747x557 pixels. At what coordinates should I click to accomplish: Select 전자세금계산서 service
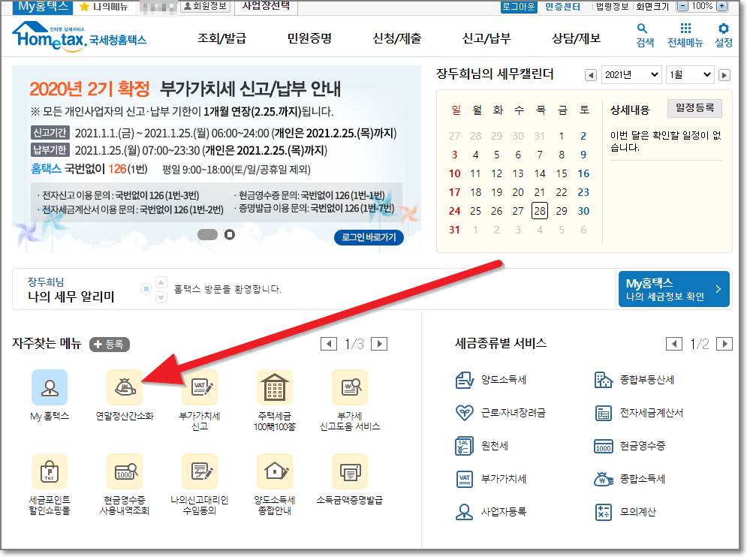639,413
